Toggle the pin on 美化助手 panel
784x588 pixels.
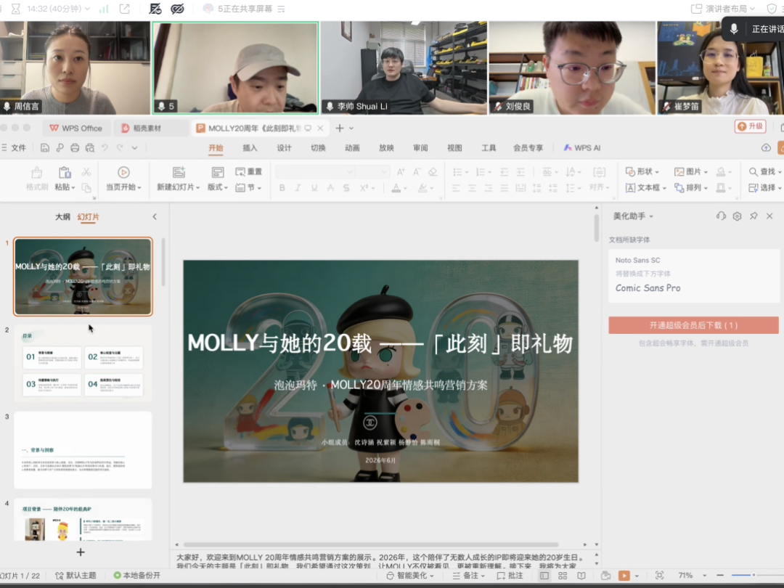point(754,216)
